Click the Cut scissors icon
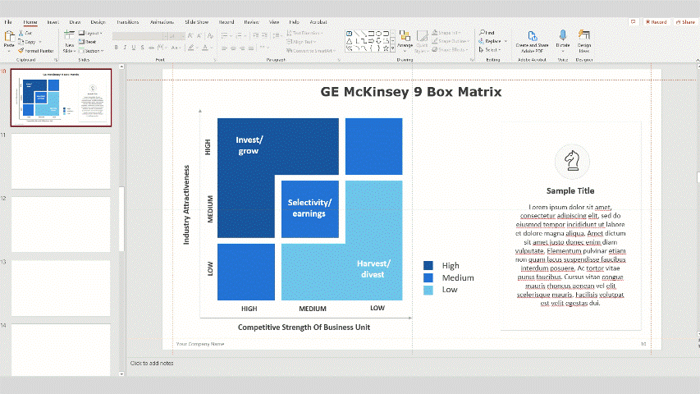This screenshot has height=394, width=700. [x=21, y=33]
